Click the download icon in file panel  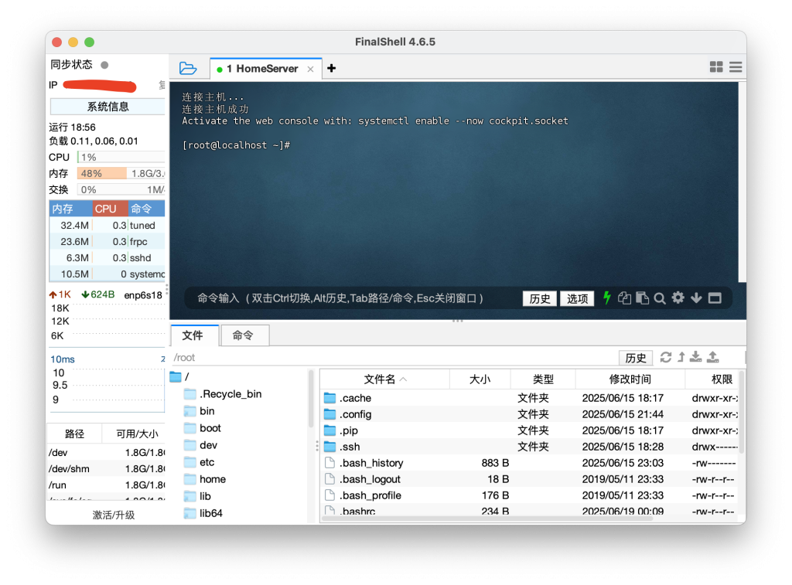pos(696,357)
